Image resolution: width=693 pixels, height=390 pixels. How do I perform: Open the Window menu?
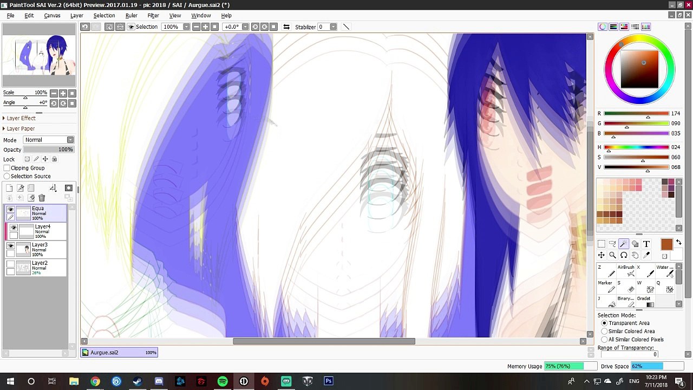tap(201, 16)
